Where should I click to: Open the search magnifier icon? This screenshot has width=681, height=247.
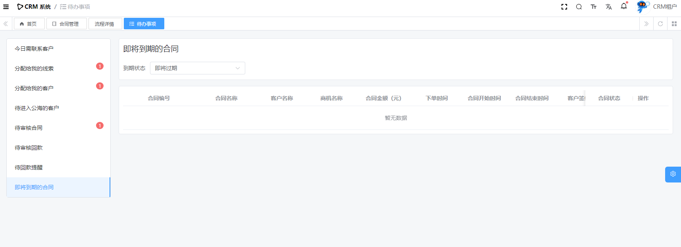coord(579,7)
